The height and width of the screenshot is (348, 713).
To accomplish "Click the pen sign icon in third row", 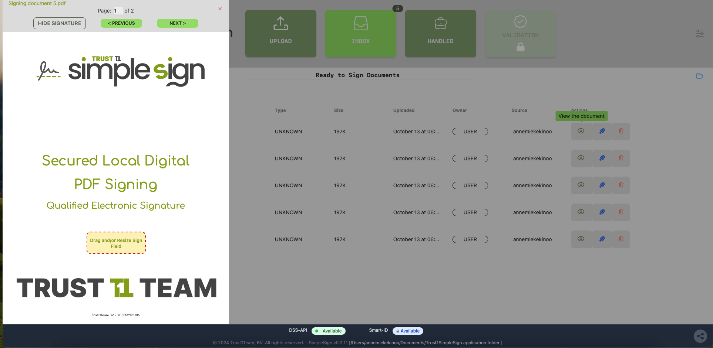I will pos(602,185).
